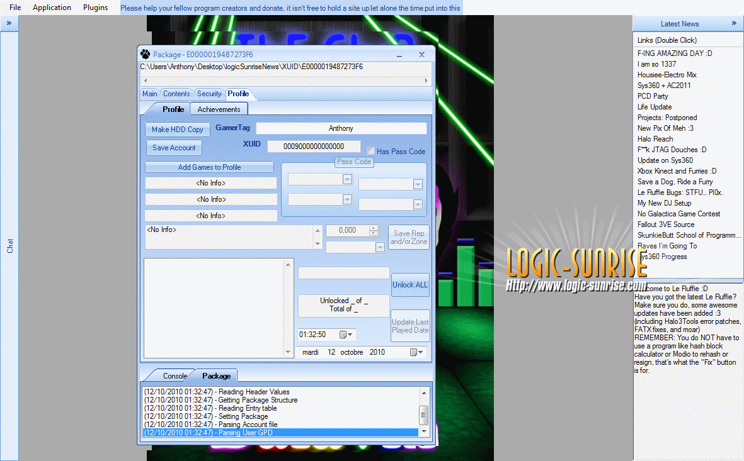Viewport: 744px width, 461px height.
Task: Select news item My New DJ Setup
Action: 664,203
